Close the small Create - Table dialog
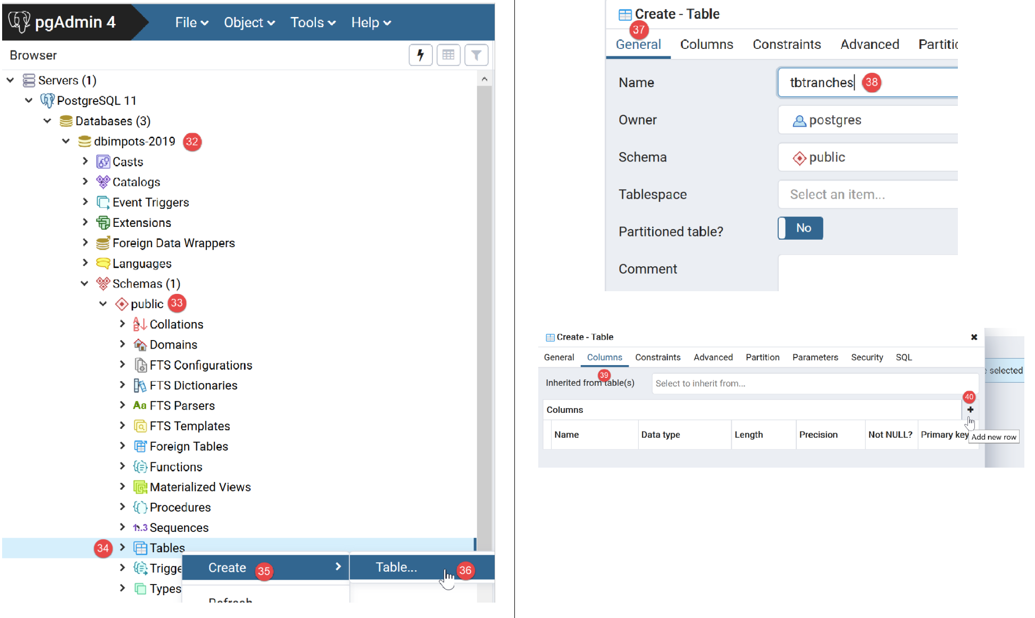The height and width of the screenshot is (618, 1035). 974,337
